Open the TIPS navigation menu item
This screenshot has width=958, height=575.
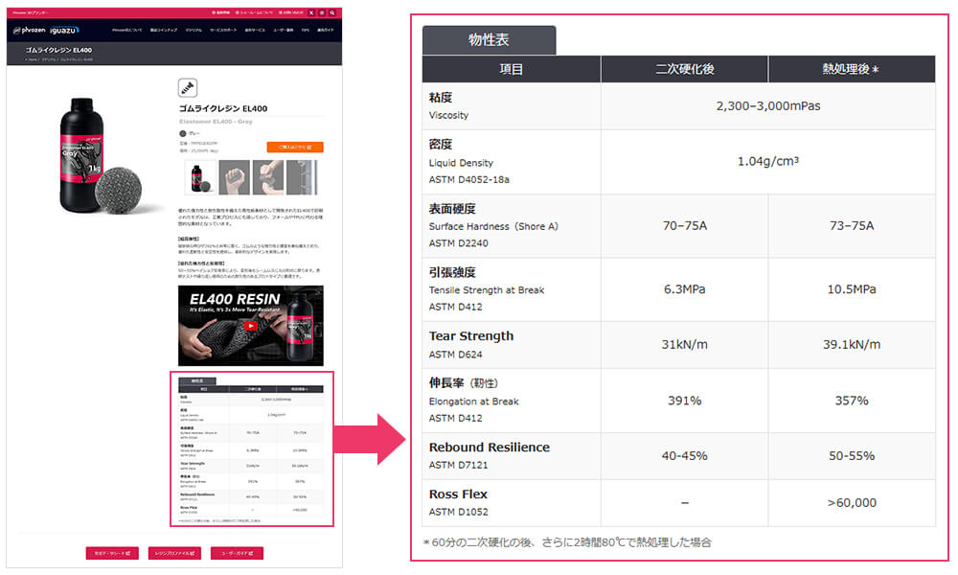(x=305, y=30)
